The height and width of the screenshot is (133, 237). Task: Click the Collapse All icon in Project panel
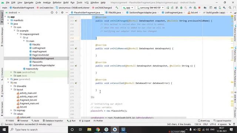click(57, 13)
